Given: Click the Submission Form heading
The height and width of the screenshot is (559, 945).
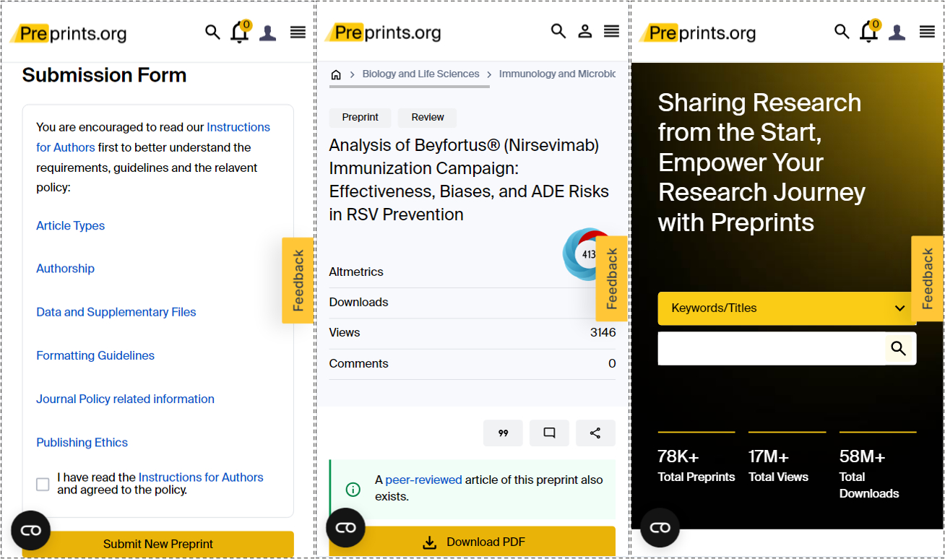Looking at the screenshot, I should (104, 75).
